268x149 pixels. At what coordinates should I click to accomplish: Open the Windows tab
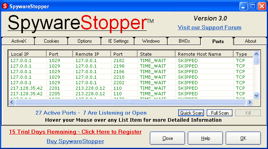[x=151, y=41]
